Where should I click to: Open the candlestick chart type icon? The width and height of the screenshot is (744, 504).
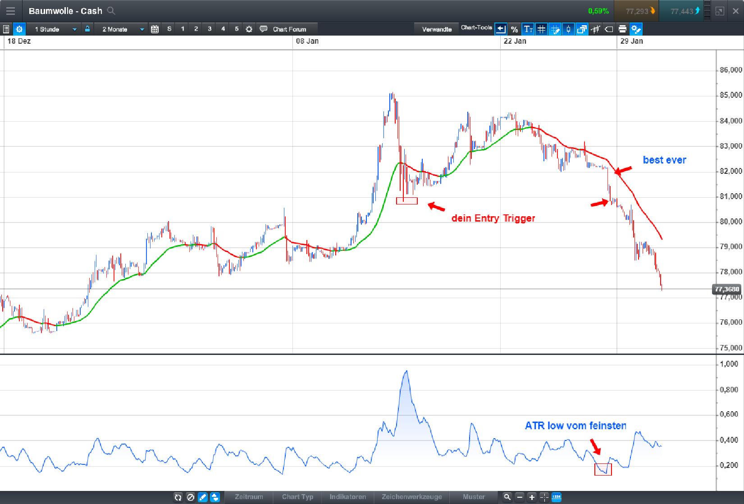(x=568, y=29)
